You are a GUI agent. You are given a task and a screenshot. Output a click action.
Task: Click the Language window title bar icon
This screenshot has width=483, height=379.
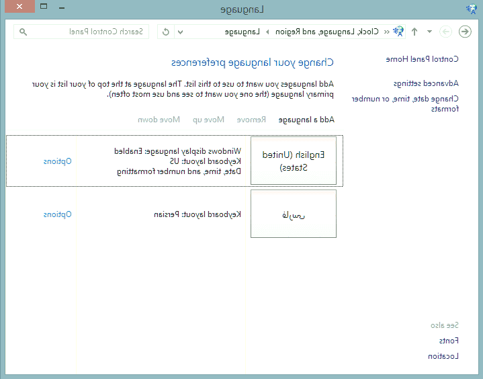pos(471,9)
